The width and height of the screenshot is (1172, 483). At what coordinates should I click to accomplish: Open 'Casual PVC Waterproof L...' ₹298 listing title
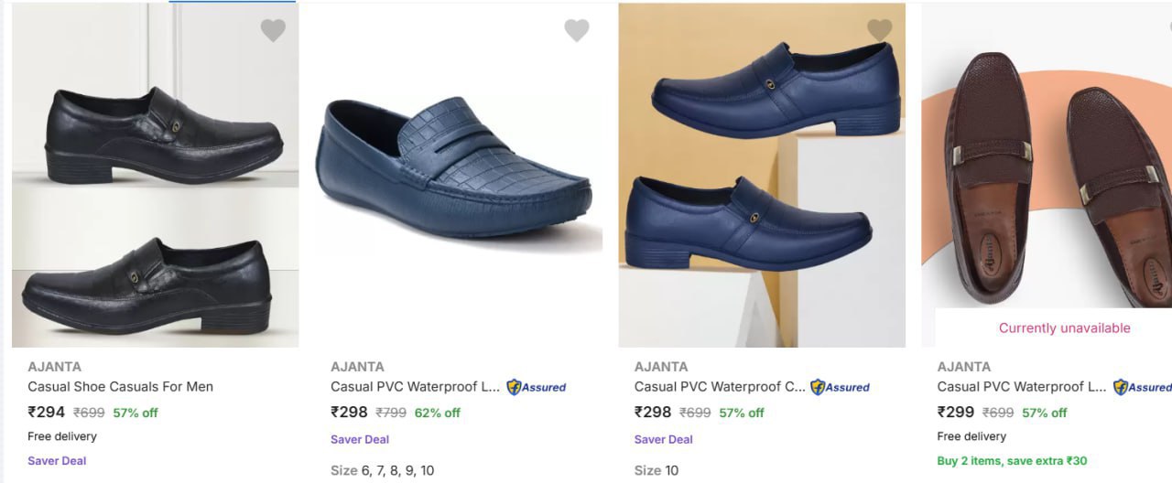[x=416, y=387]
